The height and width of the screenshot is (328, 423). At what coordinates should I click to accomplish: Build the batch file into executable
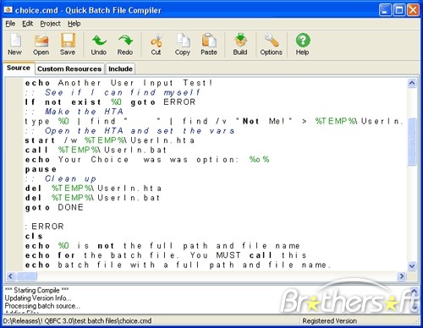[240, 44]
